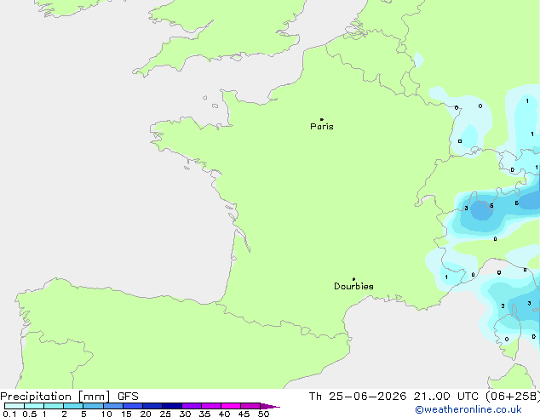Select legend swatch between 0.1 and 0.5
This screenshot has height=417, width=540.
[x=14, y=406]
